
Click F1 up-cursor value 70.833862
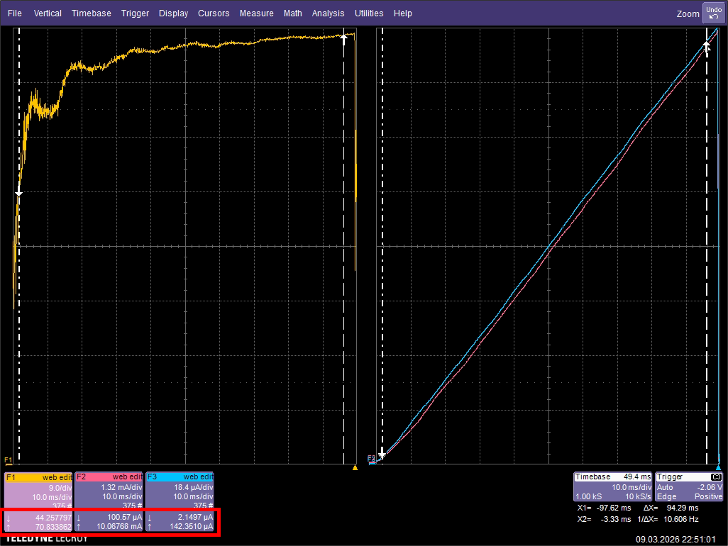tap(53, 527)
